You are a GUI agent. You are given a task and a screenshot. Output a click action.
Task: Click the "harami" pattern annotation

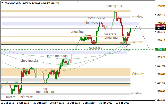[11, 97]
